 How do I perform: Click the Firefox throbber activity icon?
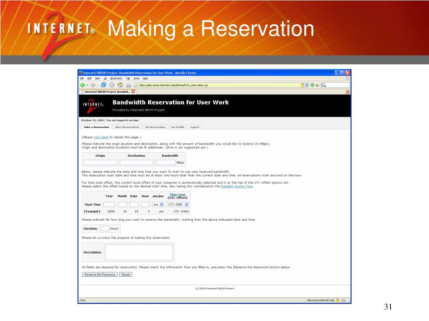tap(347, 78)
